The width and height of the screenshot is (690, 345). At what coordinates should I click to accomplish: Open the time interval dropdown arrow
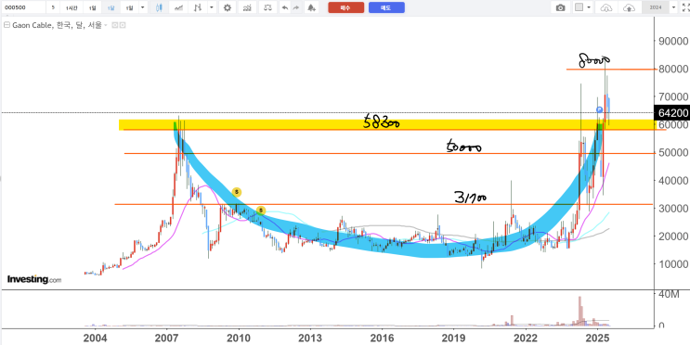tap(143, 7)
